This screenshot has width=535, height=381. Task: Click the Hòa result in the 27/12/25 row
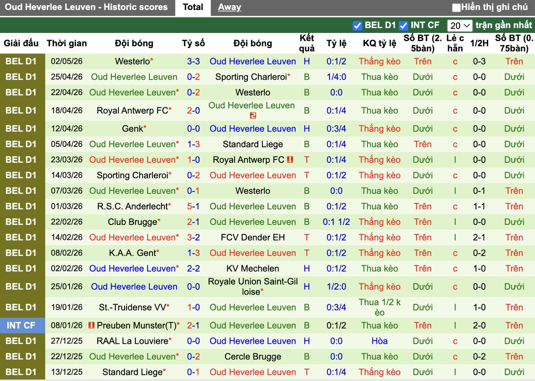380,341
